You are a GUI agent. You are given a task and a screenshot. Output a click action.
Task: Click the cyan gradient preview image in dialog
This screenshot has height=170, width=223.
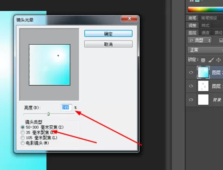tap(49, 65)
